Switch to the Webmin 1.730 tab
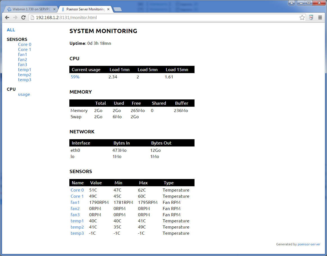This screenshot has width=327, height=256. (x=31, y=9)
